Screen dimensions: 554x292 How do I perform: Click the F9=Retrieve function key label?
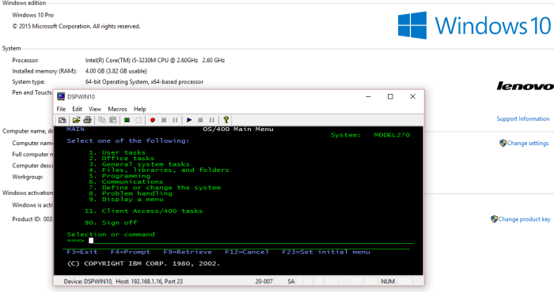coord(188,252)
